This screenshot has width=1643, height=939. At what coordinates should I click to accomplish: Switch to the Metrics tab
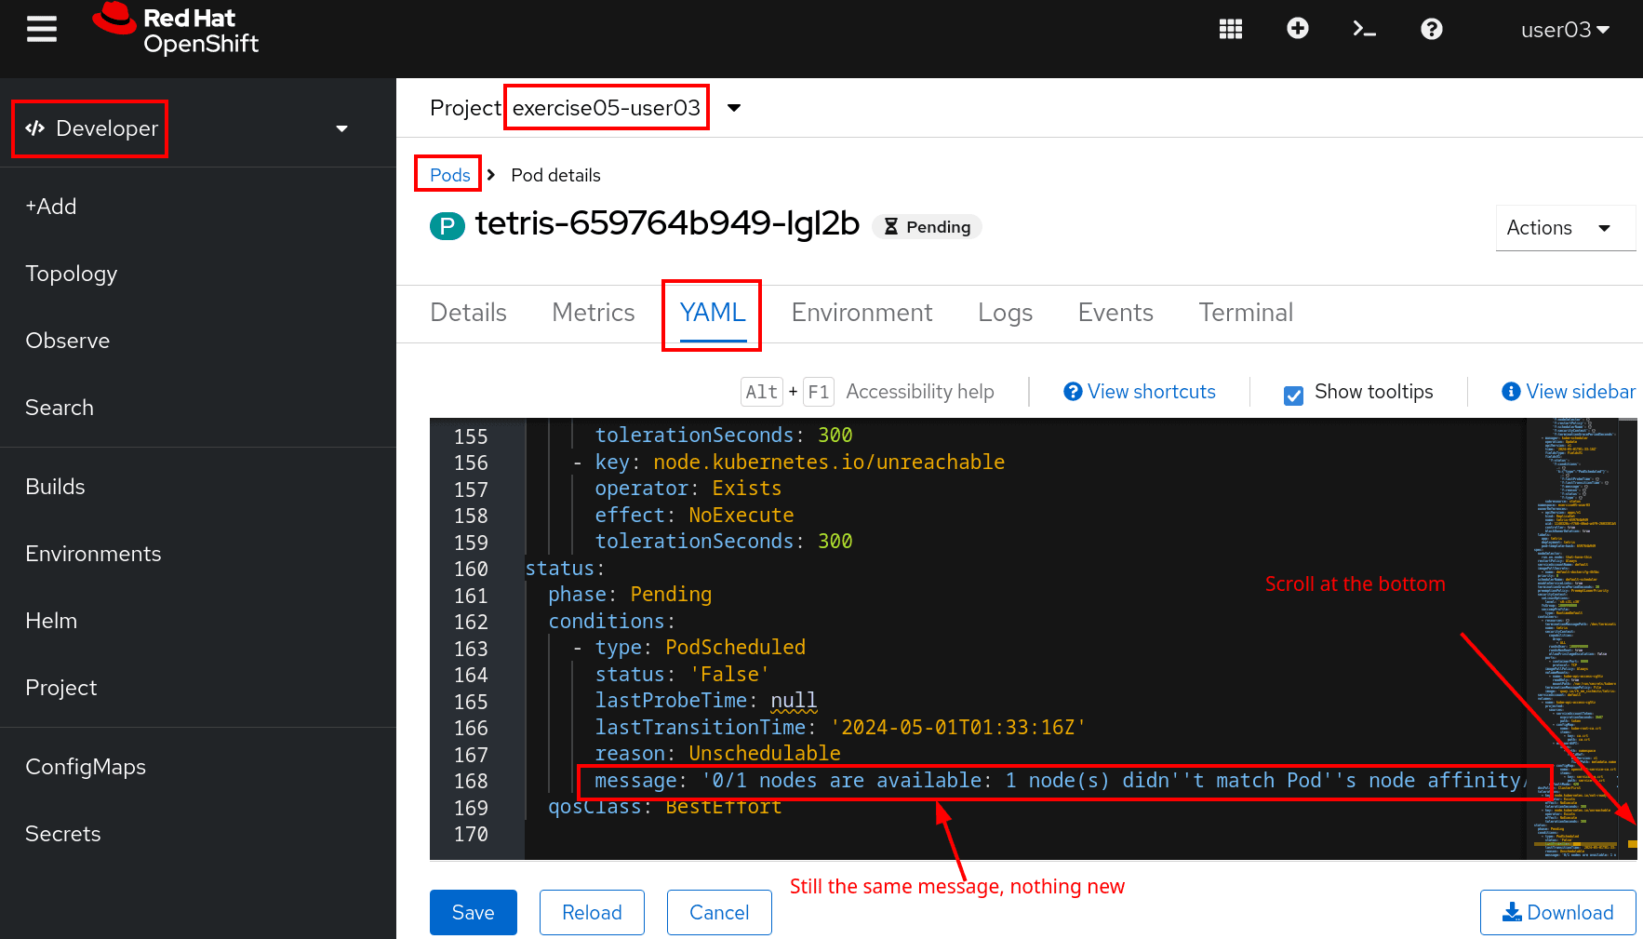(x=594, y=313)
